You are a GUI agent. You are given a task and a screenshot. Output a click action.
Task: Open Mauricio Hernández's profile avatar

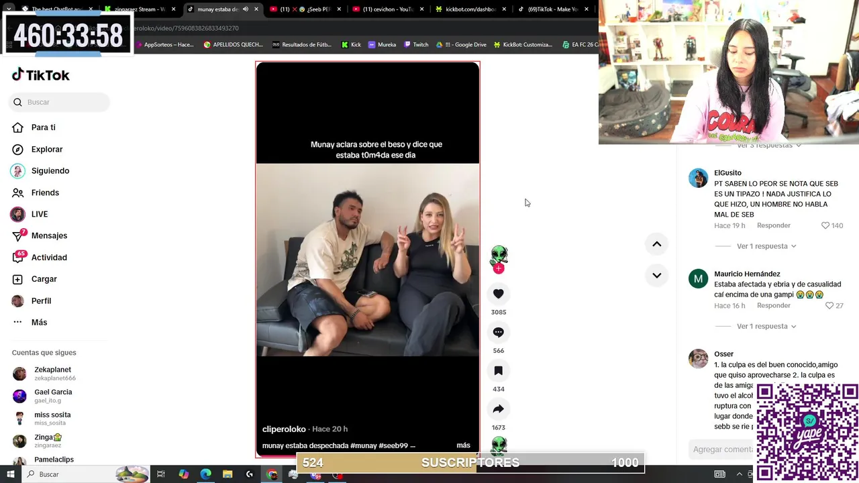coord(699,279)
